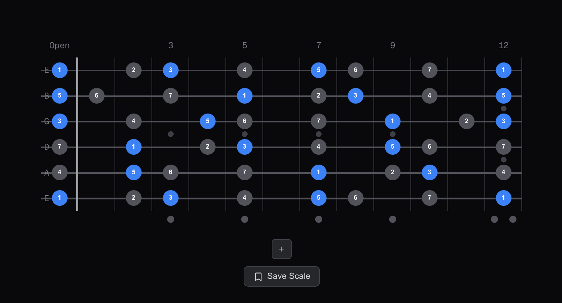Click the blue root 1 on the A string fret 7

point(319,172)
